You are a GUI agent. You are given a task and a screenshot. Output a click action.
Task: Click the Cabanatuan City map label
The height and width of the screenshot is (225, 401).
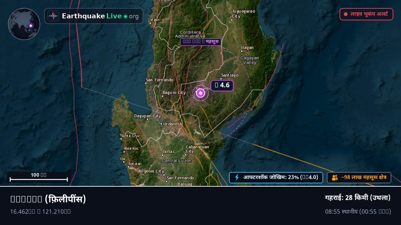[x=197, y=149]
